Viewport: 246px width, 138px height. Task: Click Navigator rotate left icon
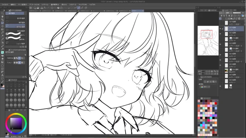click(207, 74)
